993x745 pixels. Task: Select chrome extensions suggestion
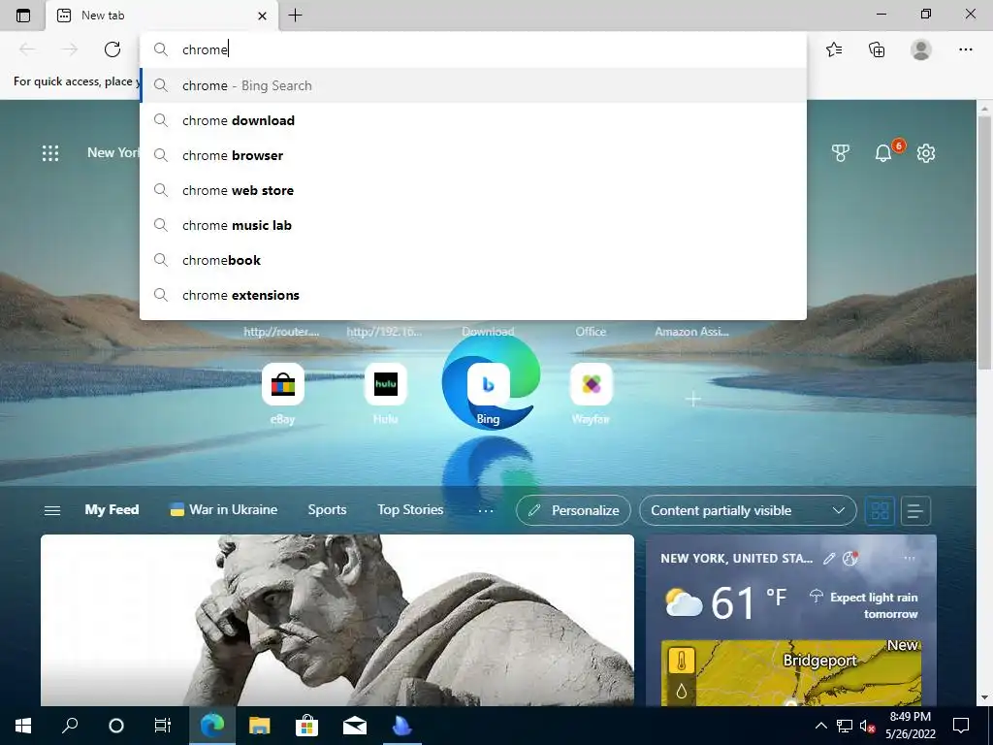(473, 295)
